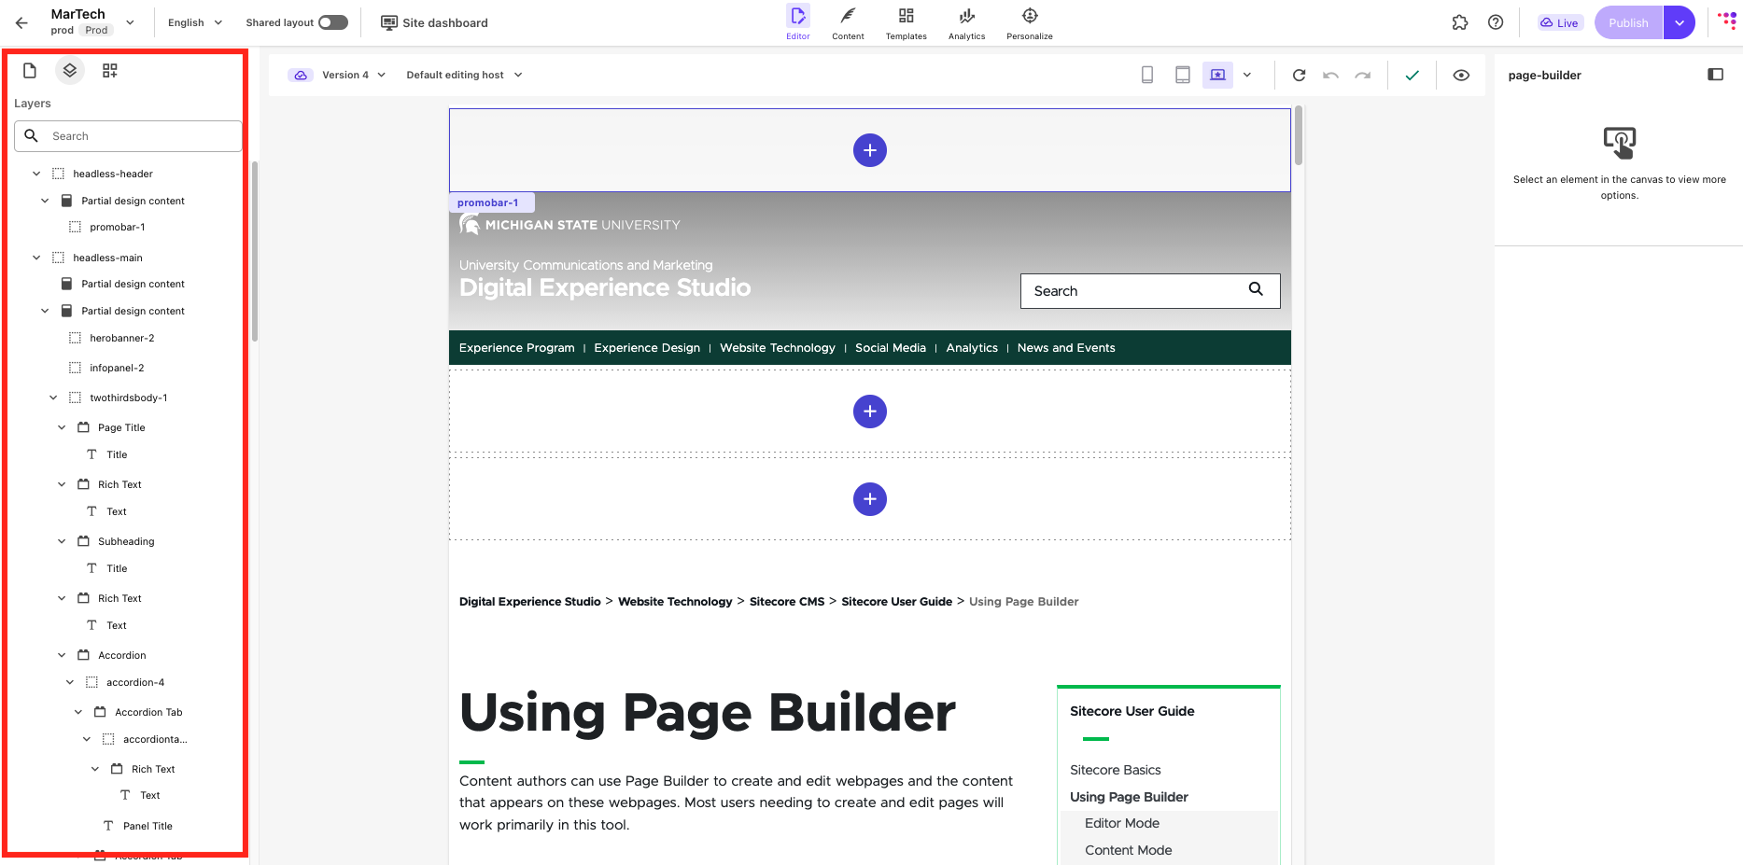
Task: Switch to mobile device preview
Action: point(1147,76)
